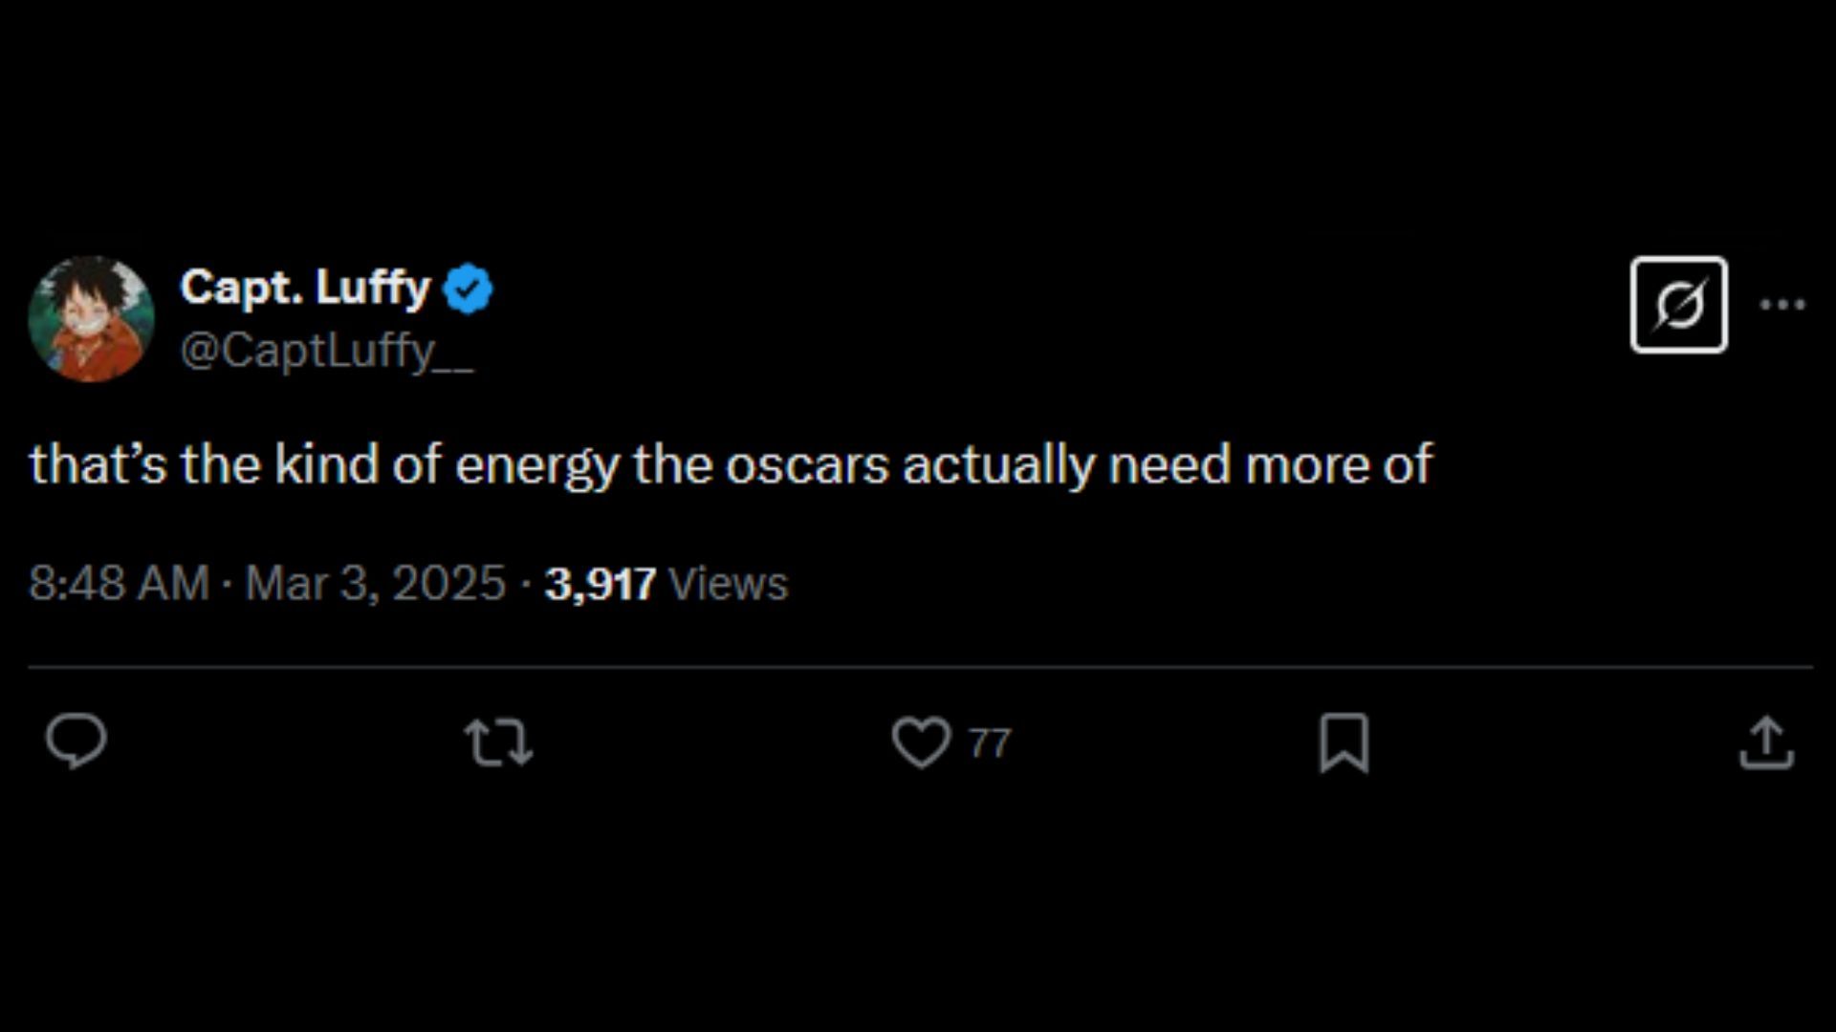Screen dimensions: 1836x1032
Task: Open the share upload-arrow menu
Action: click(x=1766, y=742)
